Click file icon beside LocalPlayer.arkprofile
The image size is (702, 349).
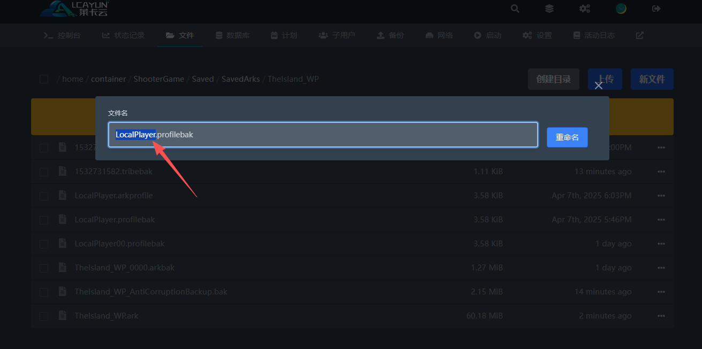coord(63,196)
